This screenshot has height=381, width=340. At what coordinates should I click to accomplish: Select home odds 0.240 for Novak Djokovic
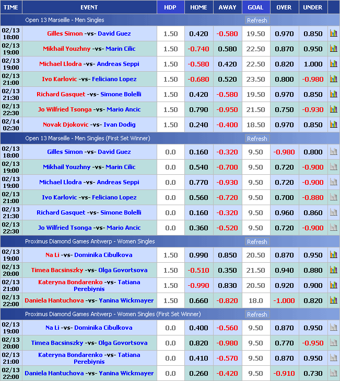point(198,125)
